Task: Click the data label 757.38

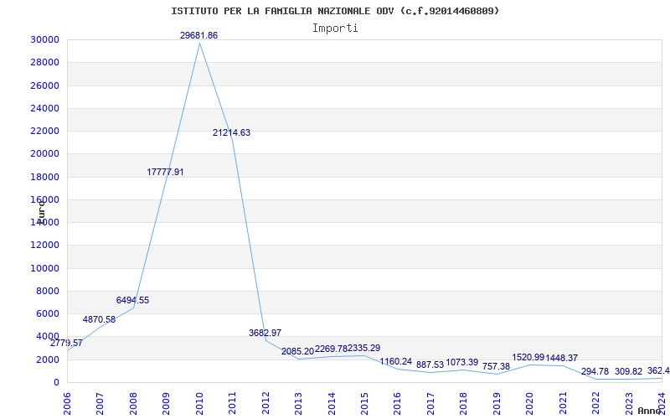Action: [x=496, y=366]
